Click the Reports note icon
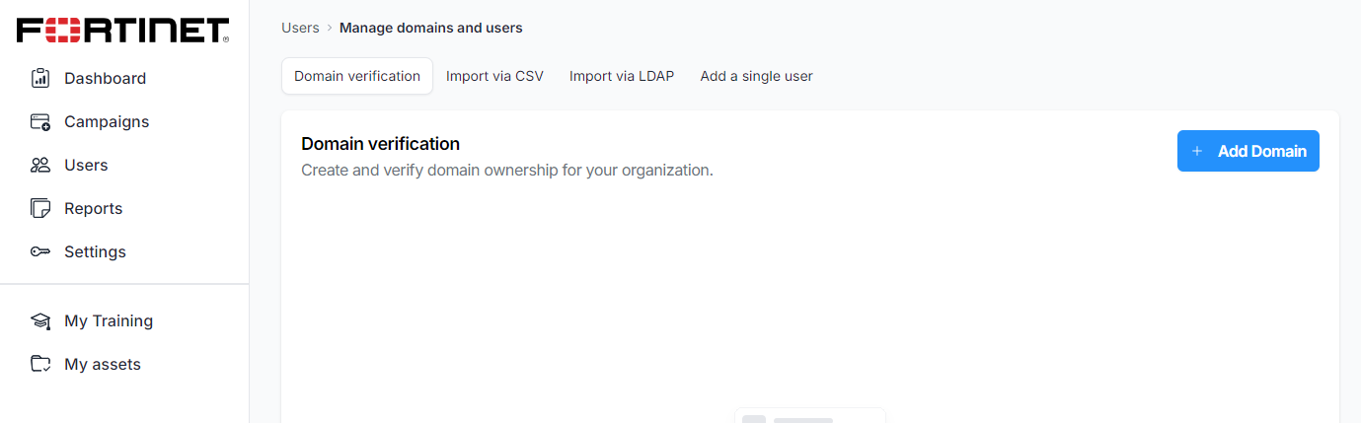The image size is (1361, 423). click(40, 208)
